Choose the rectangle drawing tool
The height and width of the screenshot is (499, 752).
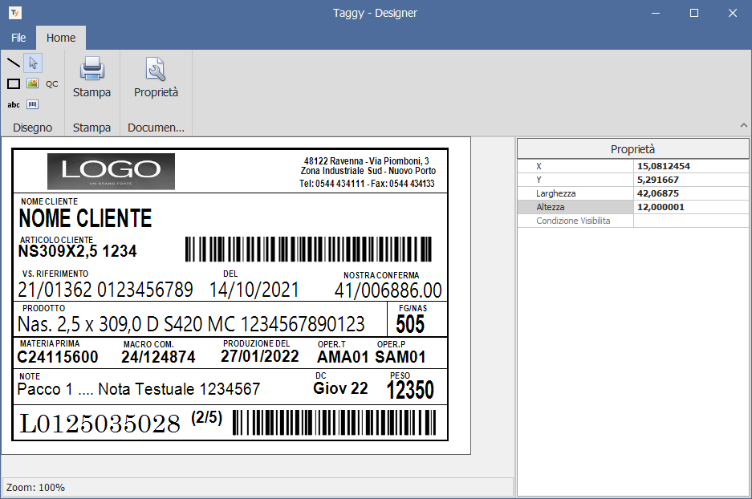(13, 83)
